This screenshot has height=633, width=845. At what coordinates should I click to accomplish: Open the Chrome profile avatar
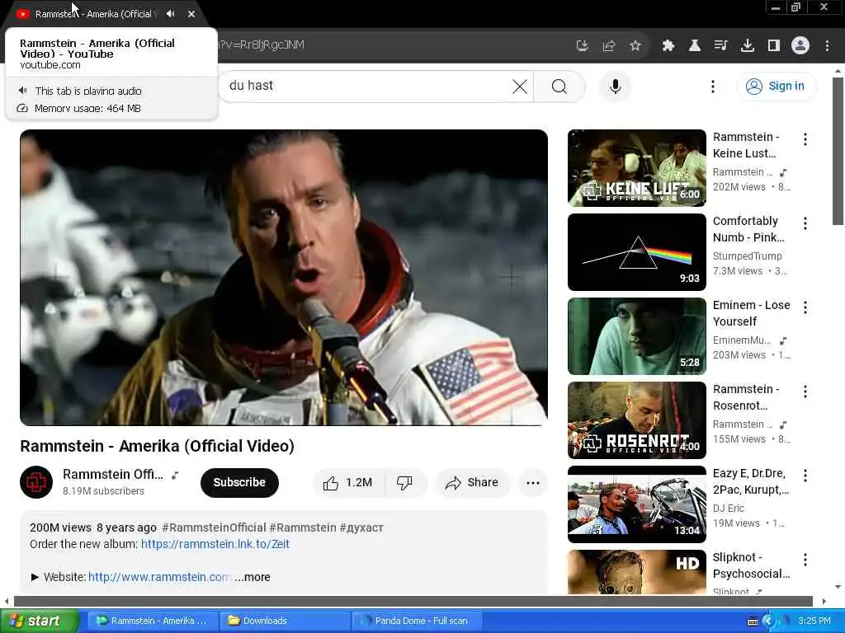(x=800, y=46)
